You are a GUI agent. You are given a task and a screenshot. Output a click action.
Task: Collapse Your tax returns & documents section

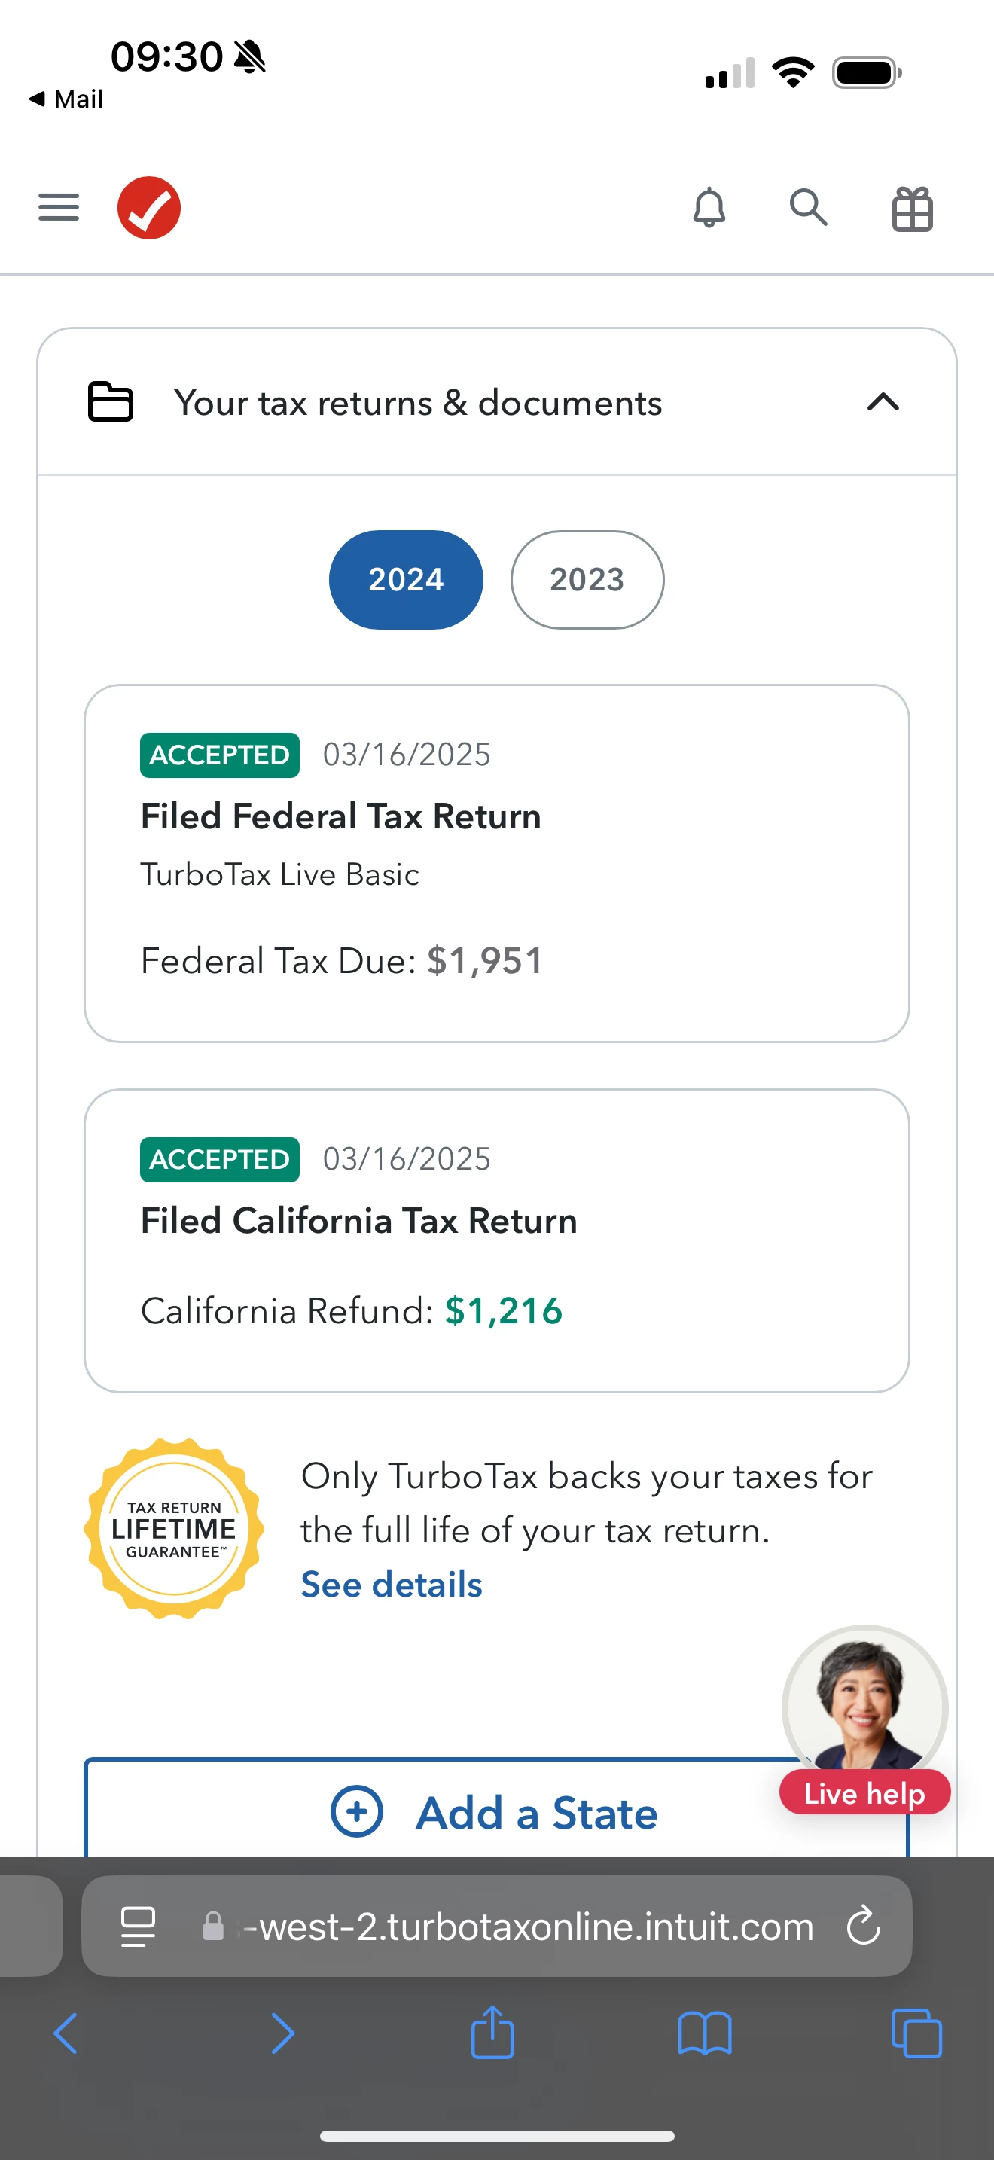tap(883, 402)
